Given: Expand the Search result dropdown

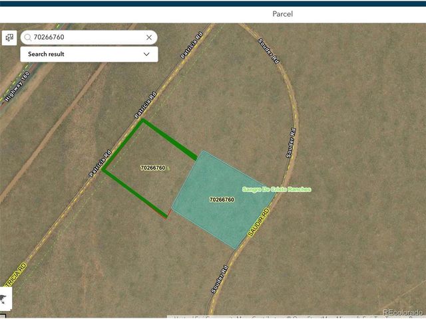Looking at the screenshot, I should (x=89, y=54).
